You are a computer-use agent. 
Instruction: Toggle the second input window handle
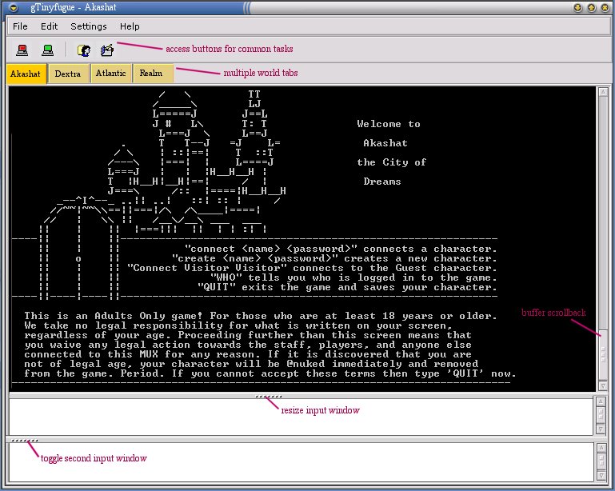click(24, 440)
